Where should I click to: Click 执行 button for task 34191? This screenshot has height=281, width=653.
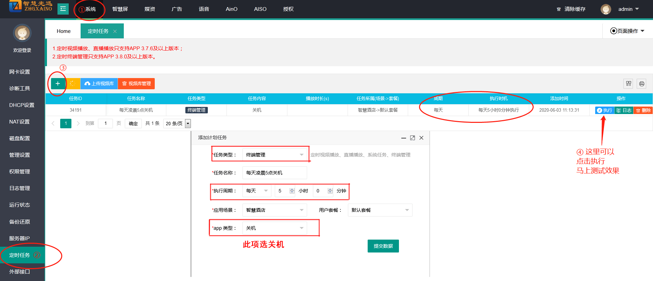(605, 110)
